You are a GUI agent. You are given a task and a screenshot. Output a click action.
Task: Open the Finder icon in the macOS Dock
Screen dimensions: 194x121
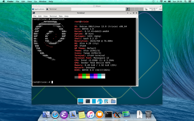[46, 115]
